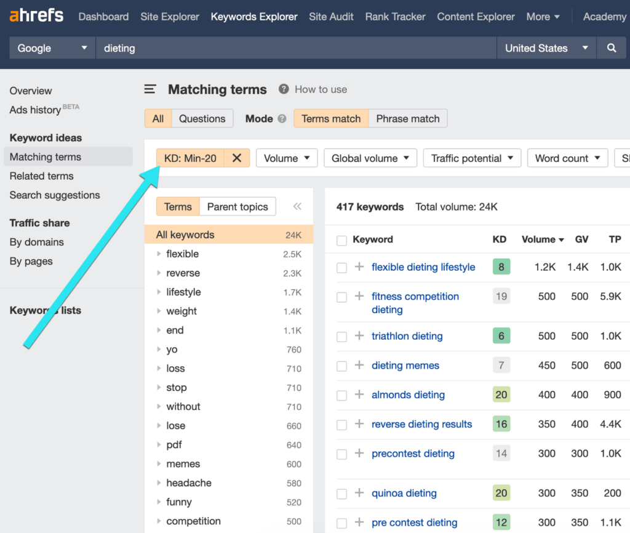Viewport: 630px width, 533px height.
Task: Click the search magnifier icon
Action: [x=612, y=47]
